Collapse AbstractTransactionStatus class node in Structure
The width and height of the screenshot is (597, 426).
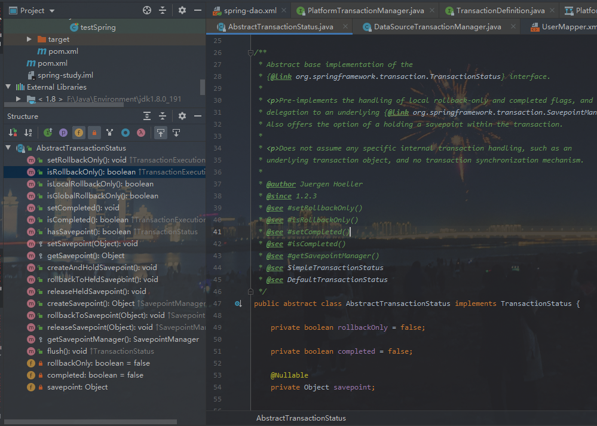(8, 148)
